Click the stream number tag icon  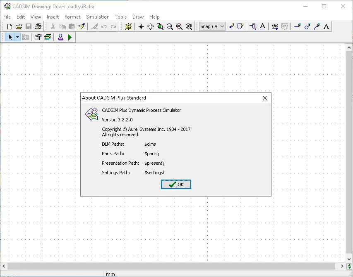(275, 26)
